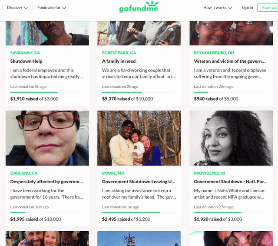Select the Bowie family in woods photo
Screen dimensions: 278x246
click(139, 138)
